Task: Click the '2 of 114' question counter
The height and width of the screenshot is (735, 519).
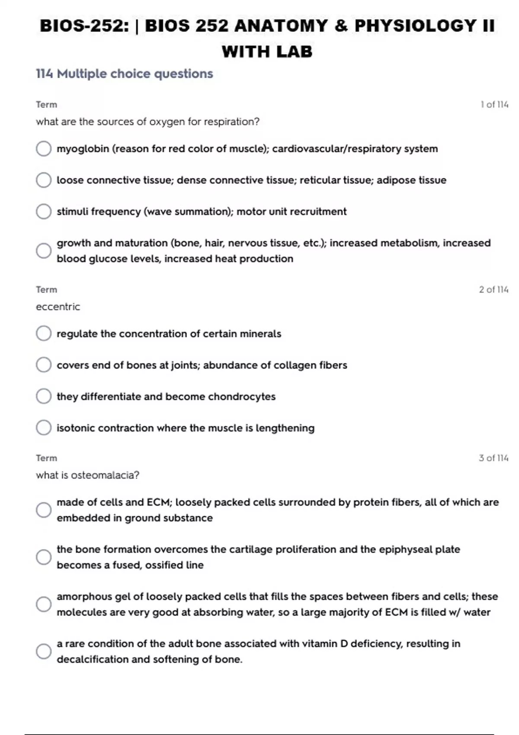Action: tap(493, 290)
